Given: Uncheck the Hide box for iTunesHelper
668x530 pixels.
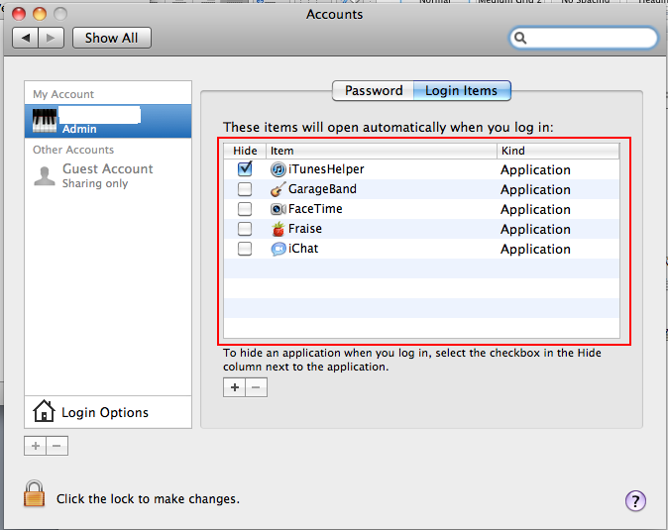Looking at the screenshot, I should pyautogui.click(x=245, y=169).
